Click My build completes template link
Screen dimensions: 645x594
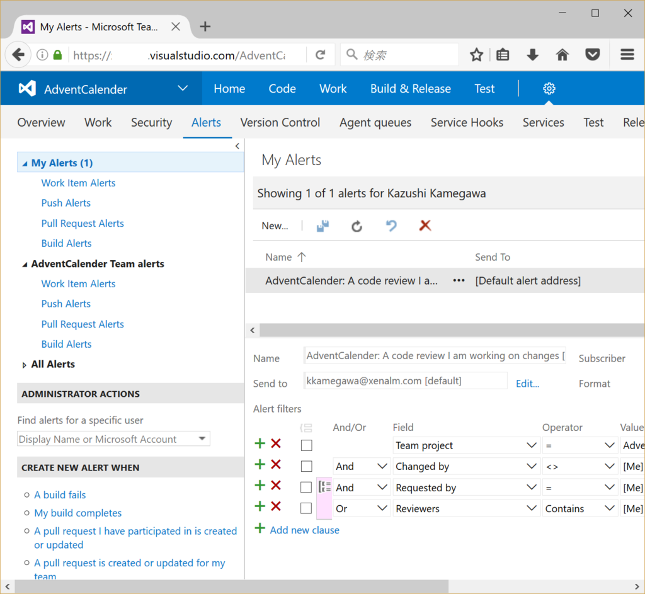click(x=77, y=513)
